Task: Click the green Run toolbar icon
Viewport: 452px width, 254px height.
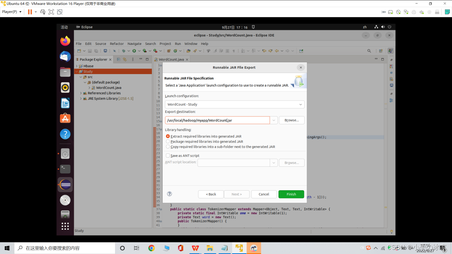Action: click(x=134, y=51)
